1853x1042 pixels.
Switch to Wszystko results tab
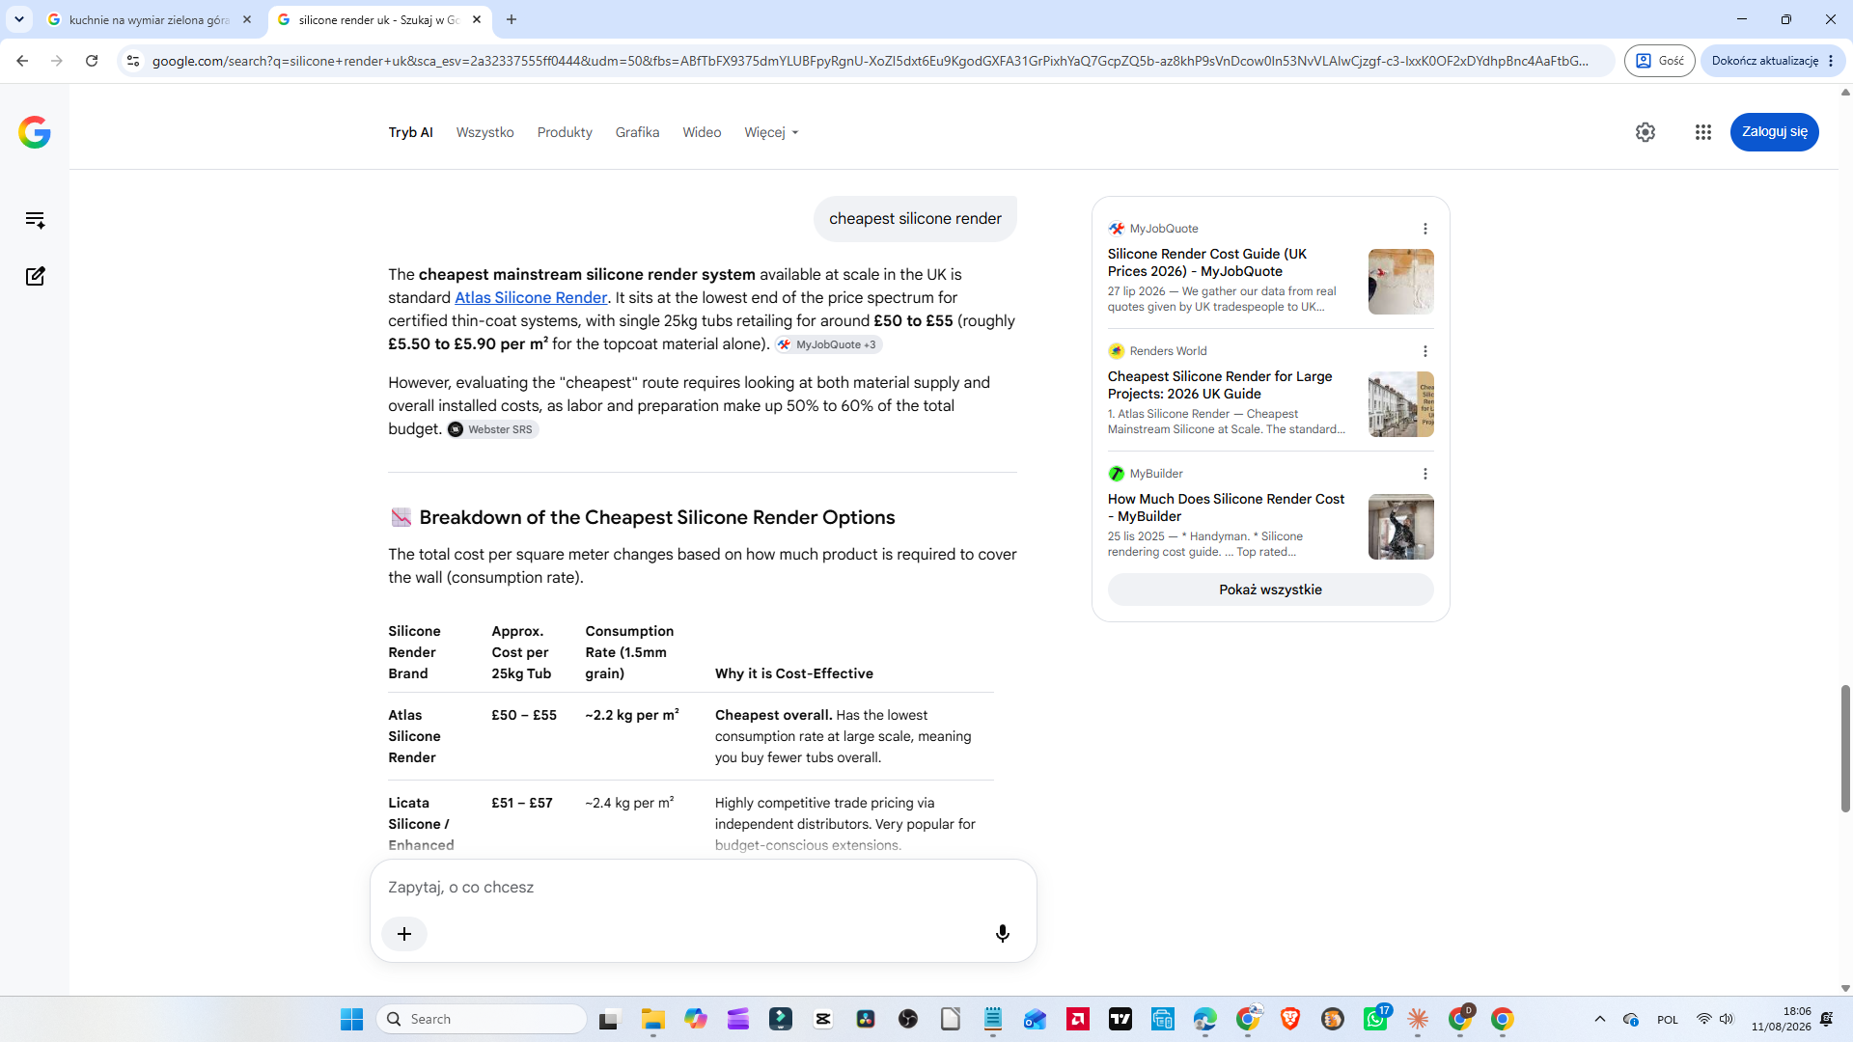[484, 132]
